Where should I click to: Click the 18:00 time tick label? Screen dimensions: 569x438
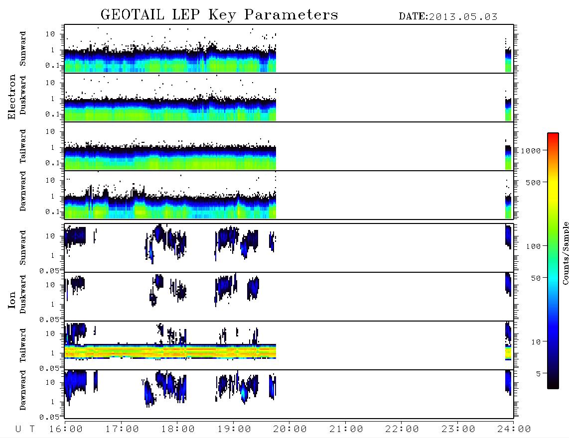pos(178,430)
